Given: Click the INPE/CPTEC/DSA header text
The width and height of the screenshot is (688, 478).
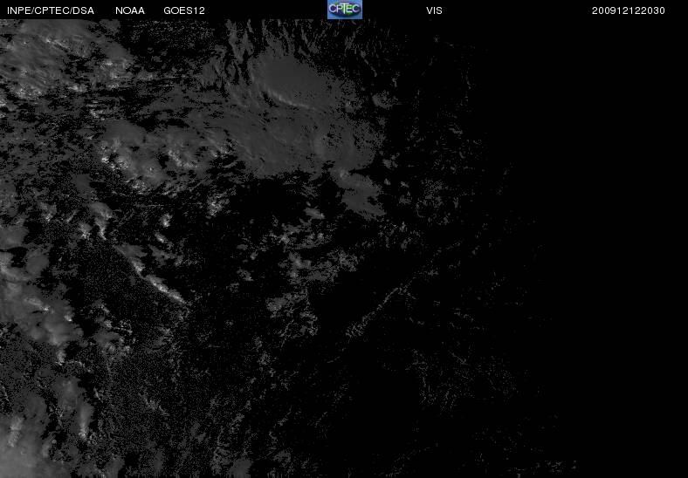Looking at the screenshot, I should tap(51, 10).
